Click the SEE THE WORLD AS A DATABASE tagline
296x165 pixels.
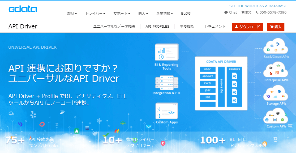point(258,6)
